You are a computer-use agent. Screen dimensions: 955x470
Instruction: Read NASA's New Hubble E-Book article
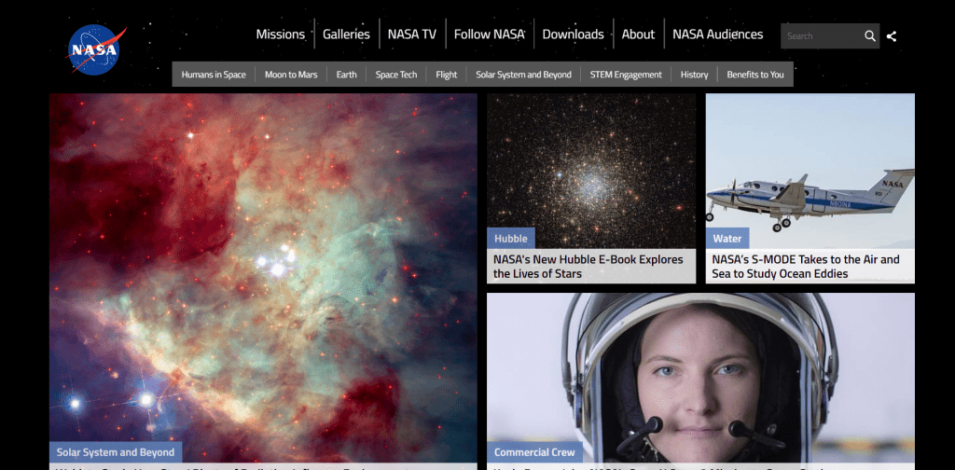(588, 267)
